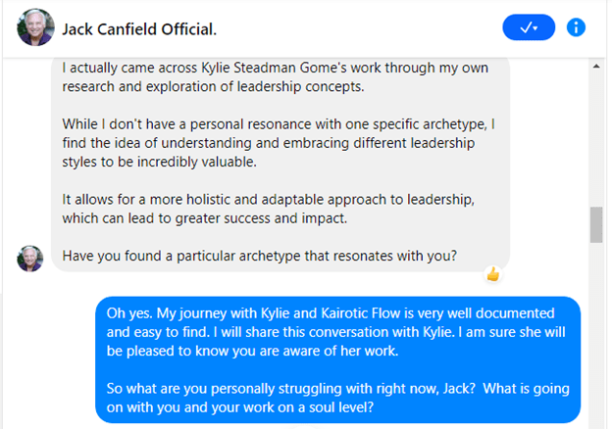The height and width of the screenshot is (429, 612).
Task: Click the thumbs-up reaction on the message
Action: tap(492, 274)
